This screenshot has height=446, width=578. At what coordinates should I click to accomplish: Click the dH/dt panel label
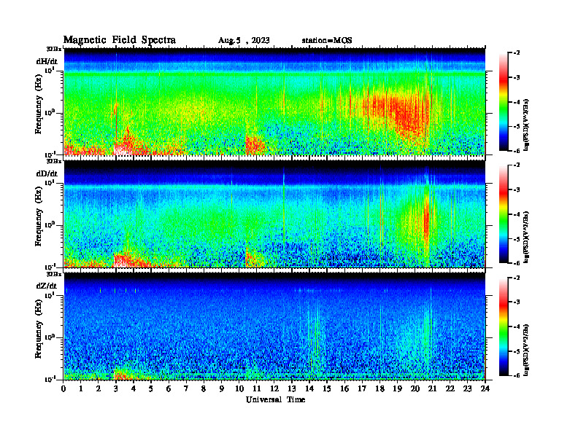click(47, 62)
